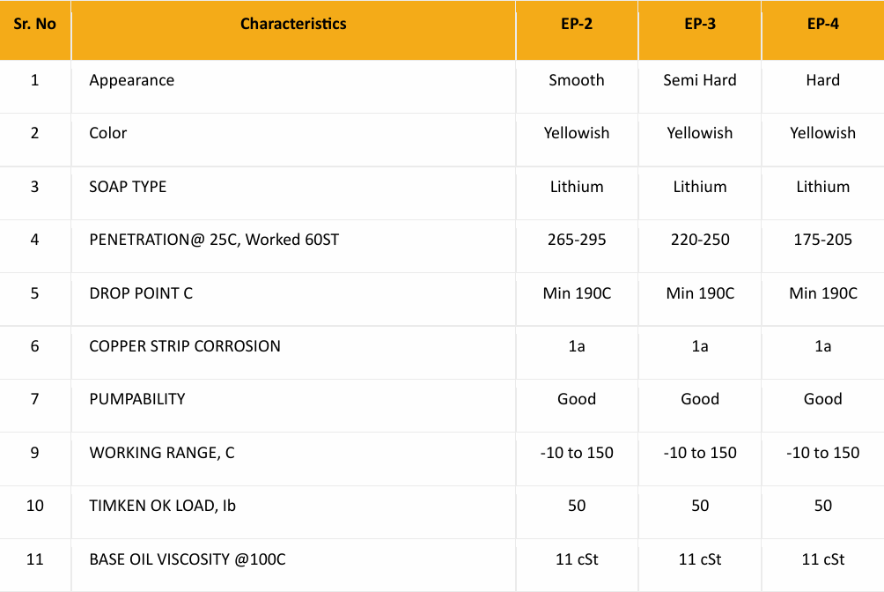
Task: Click the Semi Hard cell
Action: click(x=700, y=80)
